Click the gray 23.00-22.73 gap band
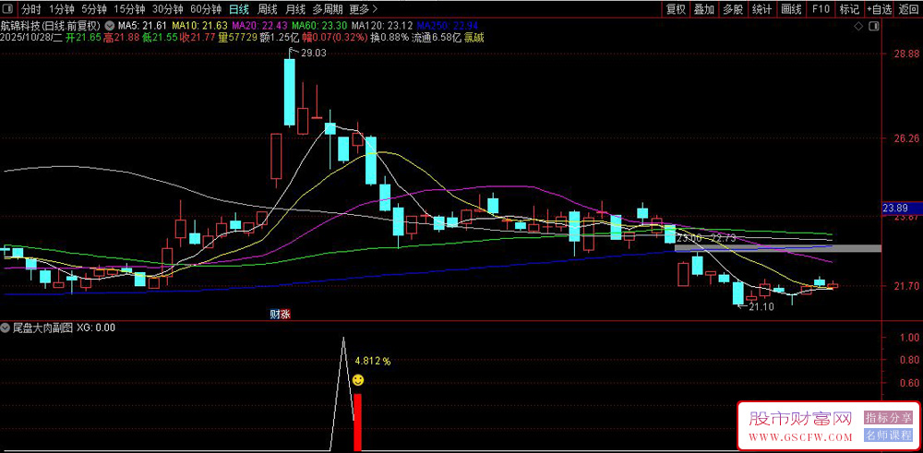 pos(777,248)
